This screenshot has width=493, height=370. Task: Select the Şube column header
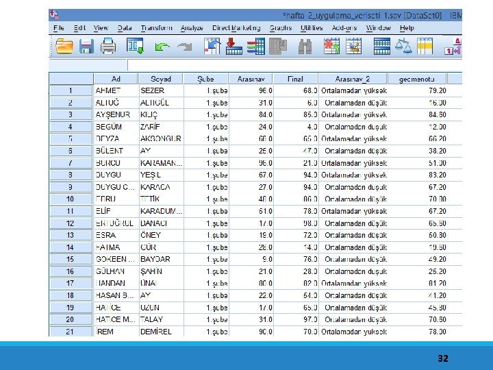(205, 79)
